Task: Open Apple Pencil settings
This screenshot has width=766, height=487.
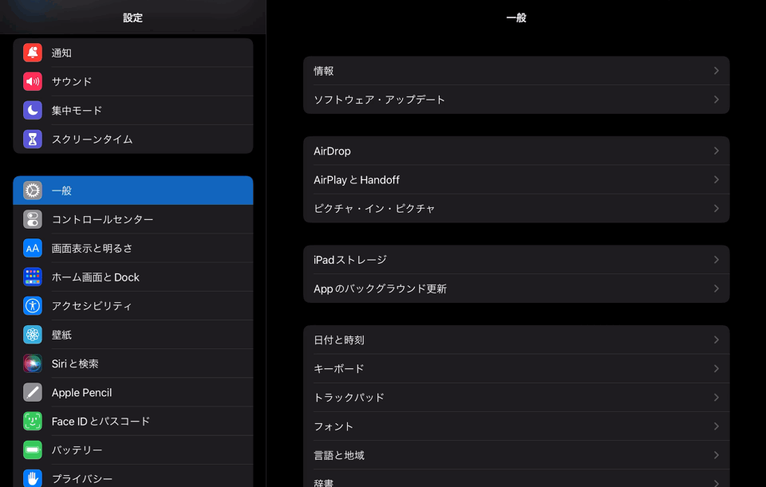Action: pyautogui.click(x=133, y=392)
